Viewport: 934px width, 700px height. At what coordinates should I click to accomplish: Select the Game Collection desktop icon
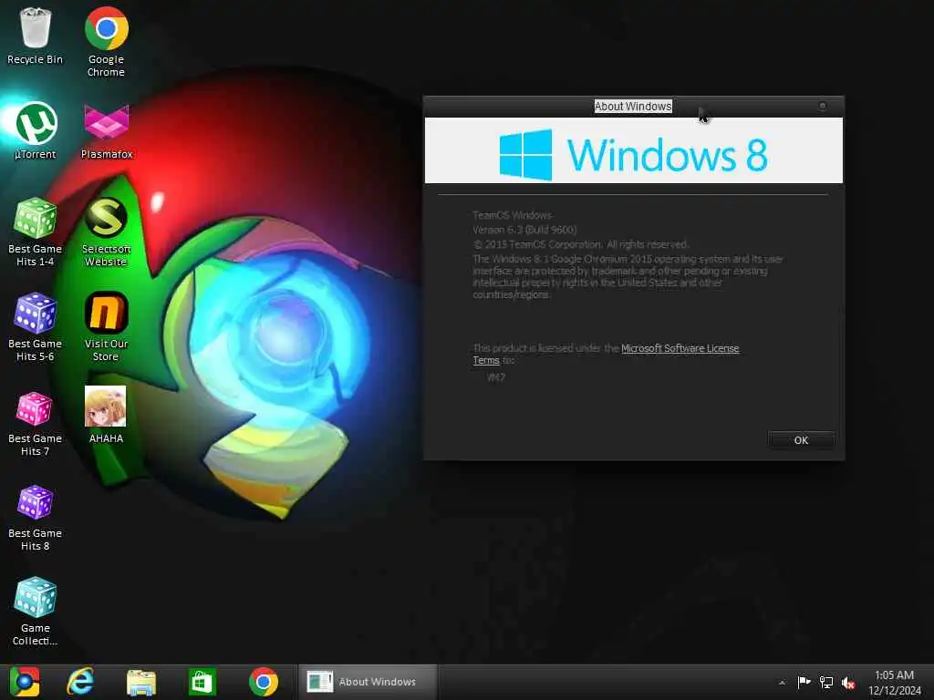(36, 612)
